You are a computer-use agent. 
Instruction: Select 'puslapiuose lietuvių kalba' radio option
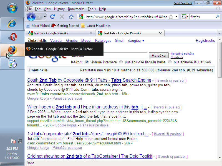[x=121, y=62]
